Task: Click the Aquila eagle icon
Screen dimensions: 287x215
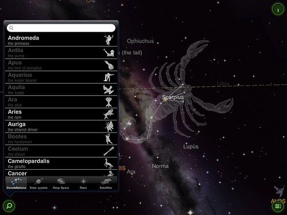Action: [x=108, y=89]
